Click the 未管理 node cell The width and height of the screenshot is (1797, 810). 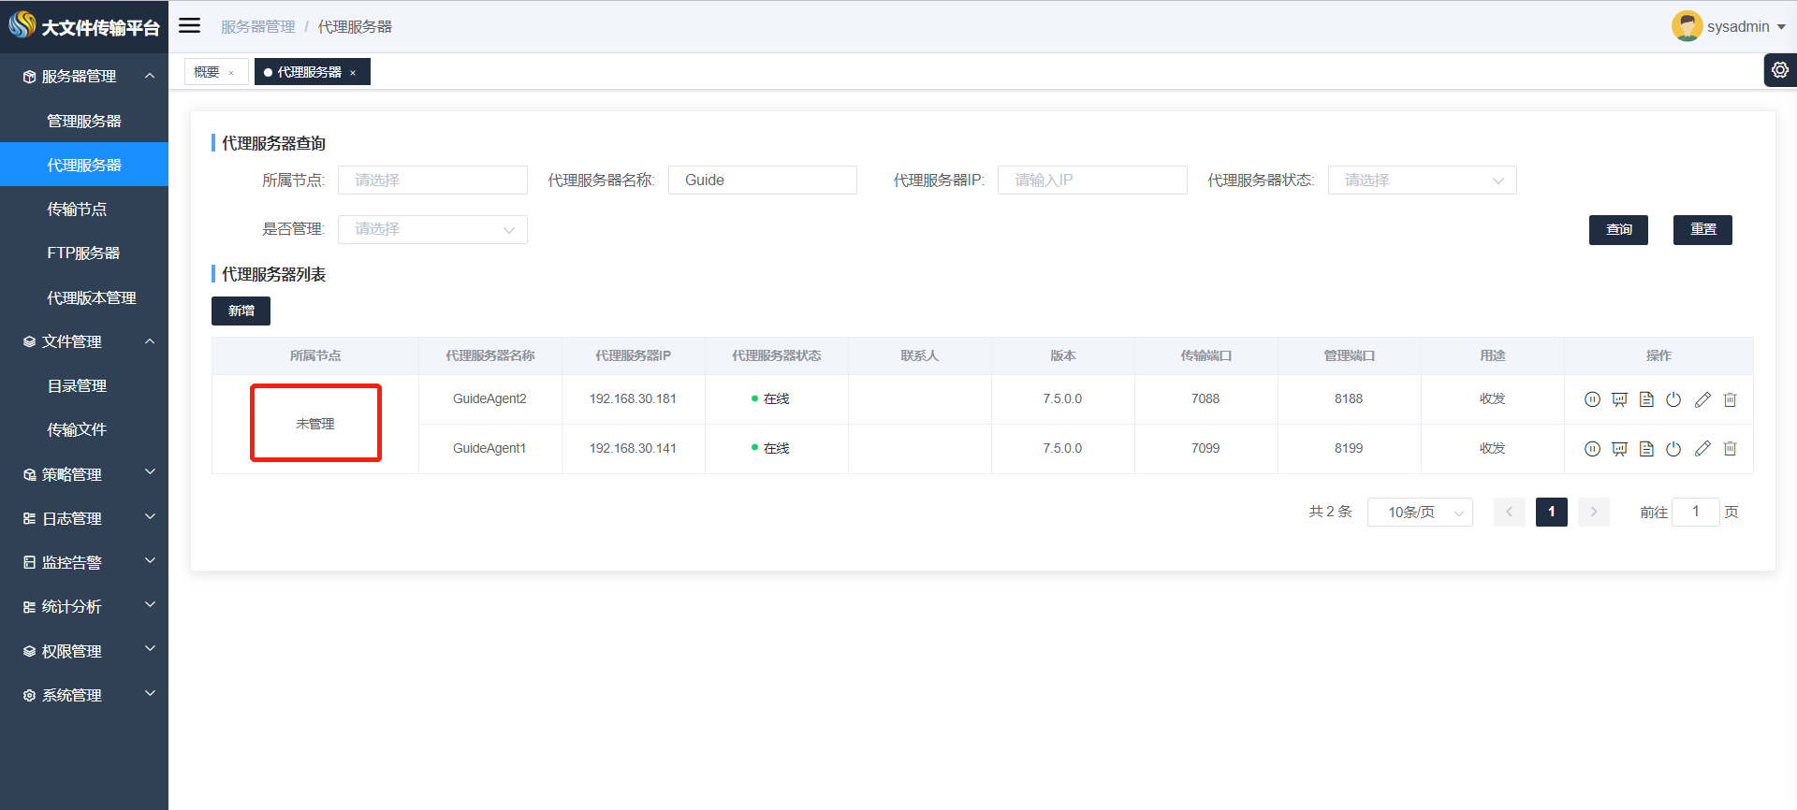pyautogui.click(x=315, y=424)
